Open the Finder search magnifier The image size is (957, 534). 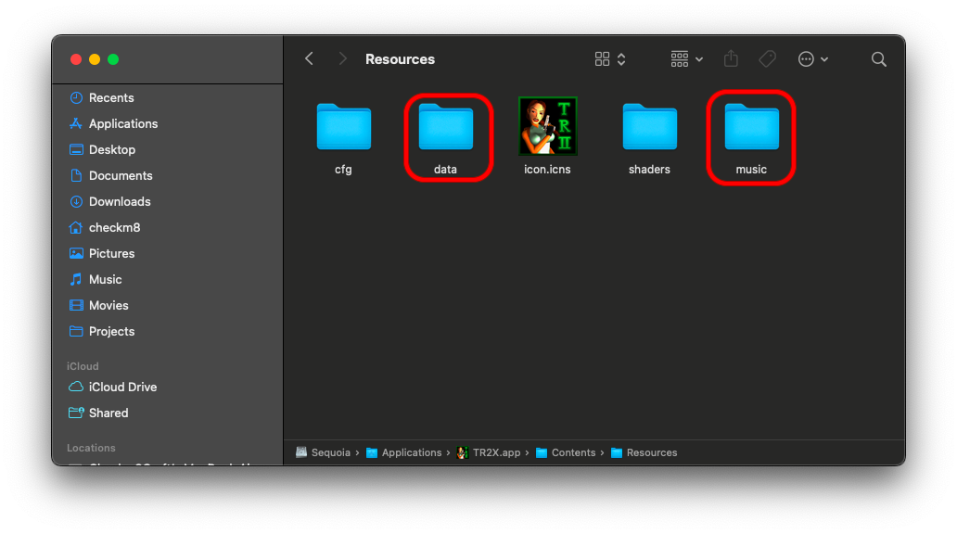click(878, 59)
